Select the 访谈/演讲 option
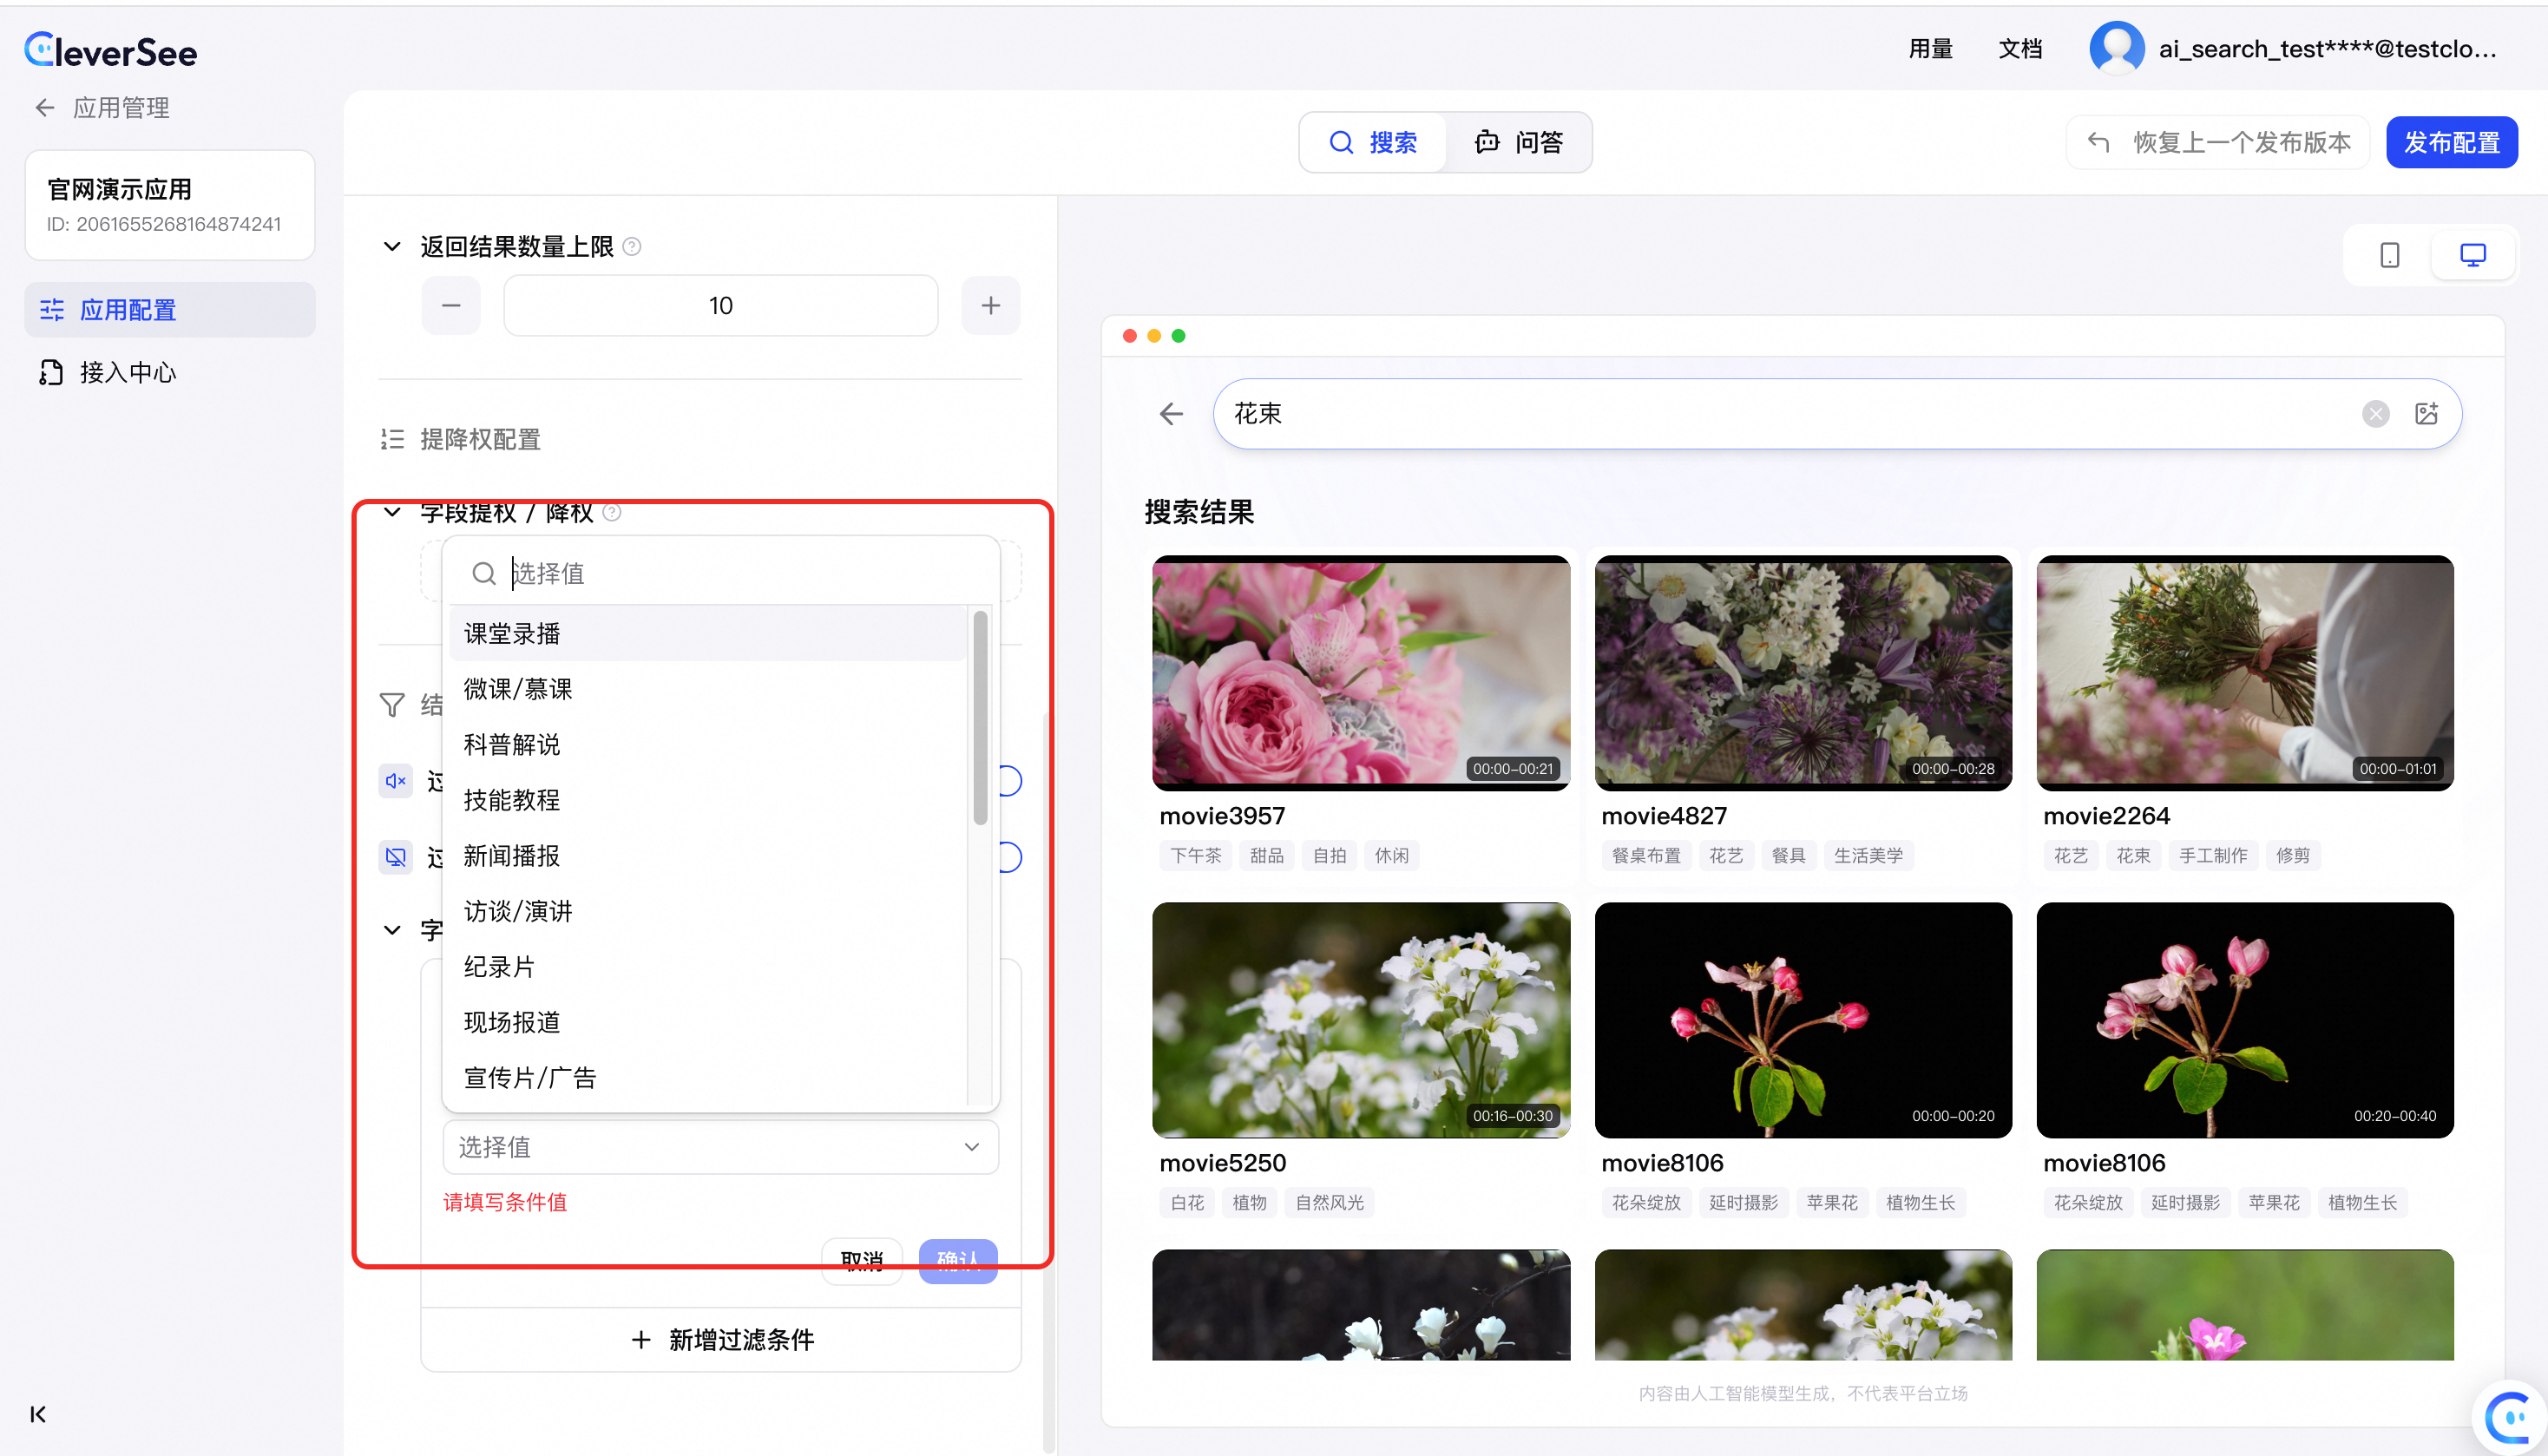The width and height of the screenshot is (2548, 1456). (708, 911)
